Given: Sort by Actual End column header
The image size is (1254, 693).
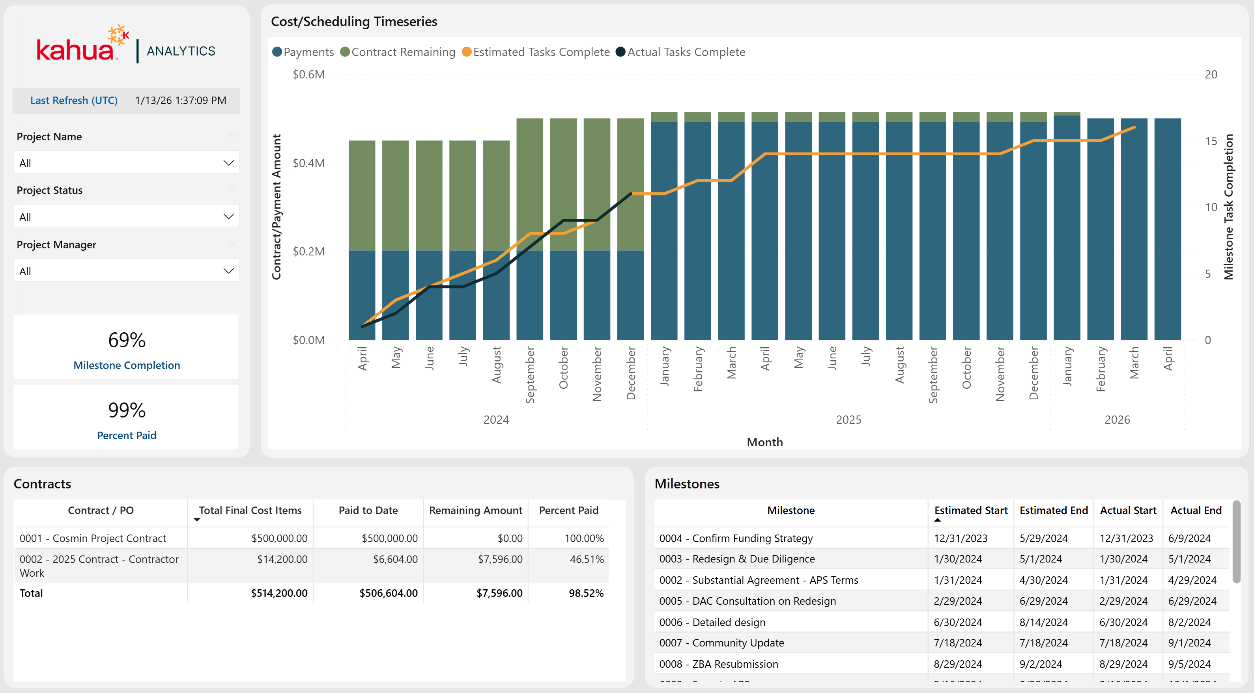Looking at the screenshot, I should tap(1195, 510).
